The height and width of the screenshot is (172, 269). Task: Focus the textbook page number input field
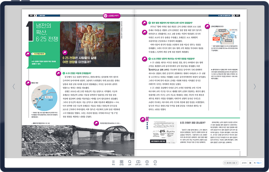[250, 163]
